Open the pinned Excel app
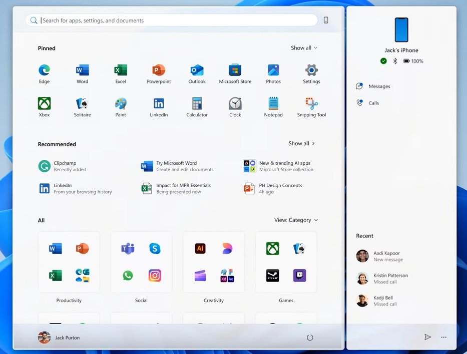Screen dimensions: 467x354 tap(121, 74)
